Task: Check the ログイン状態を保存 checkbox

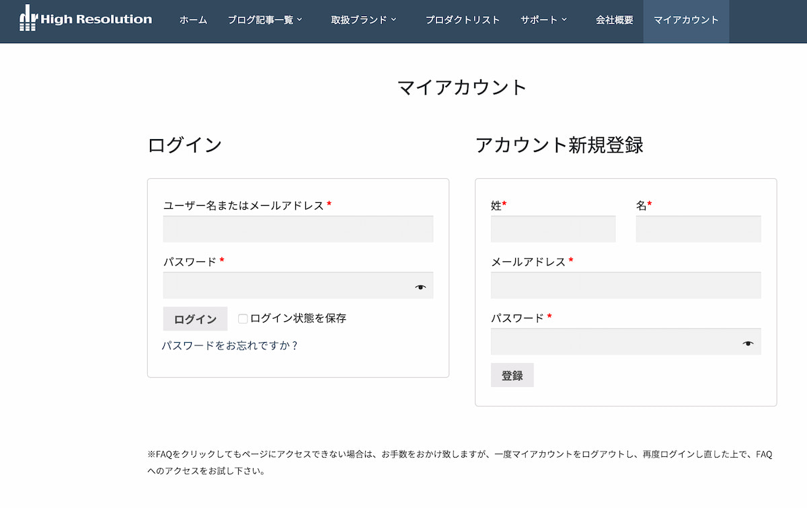Action: point(243,319)
